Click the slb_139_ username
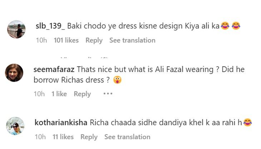Viewport: 261px width, 149px height. pyautogui.click(x=50, y=26)
